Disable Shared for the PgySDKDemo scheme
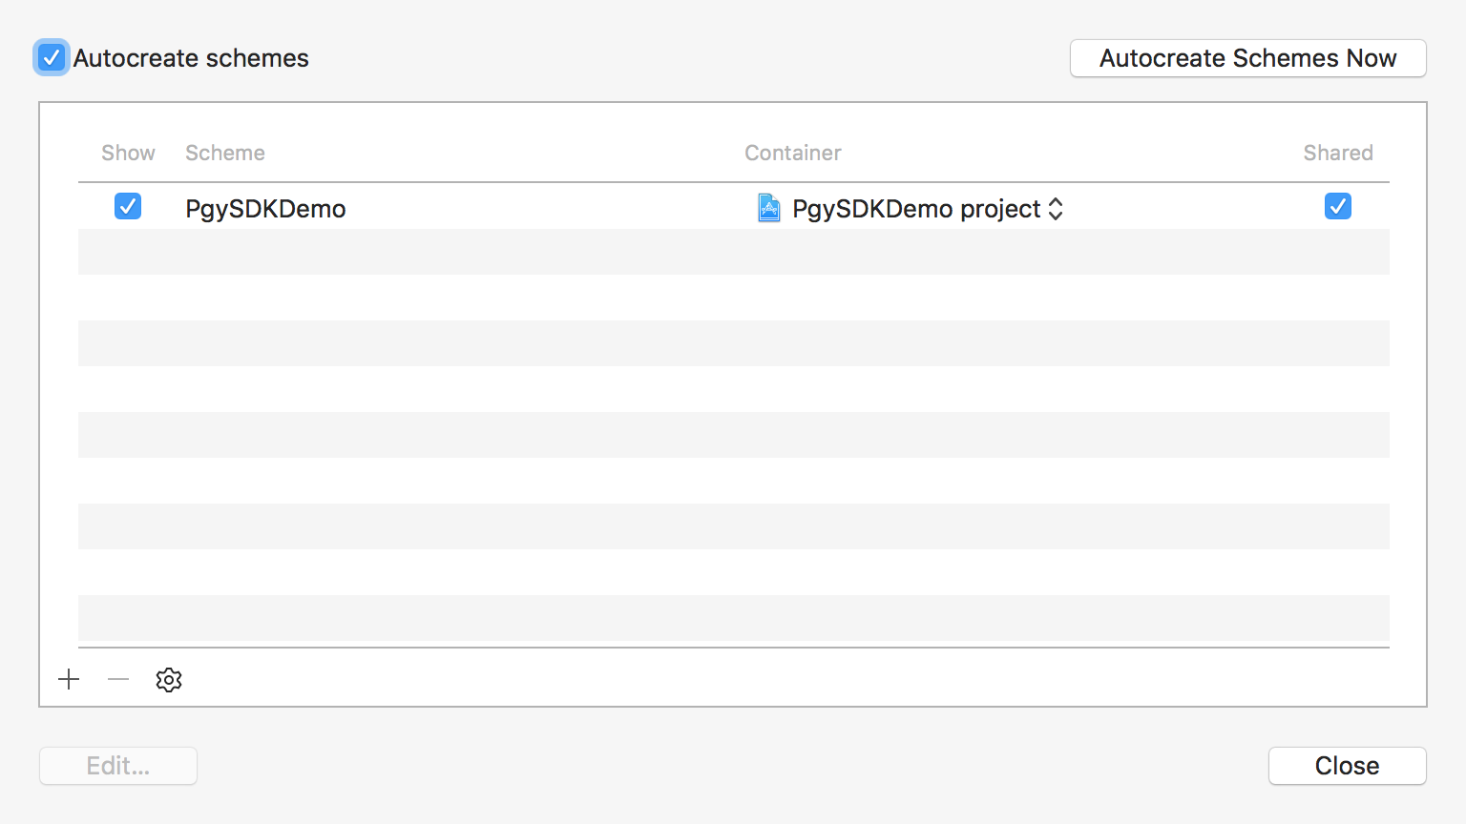The width and height of the screenshot is (1466, 824). click(1337, 206)
